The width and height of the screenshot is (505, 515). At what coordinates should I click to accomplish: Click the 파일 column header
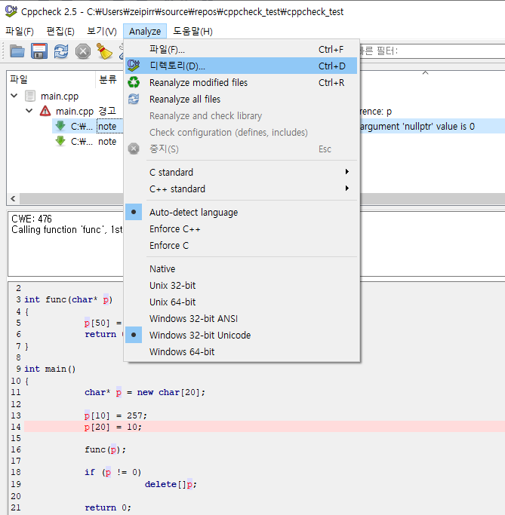tap(51, 79)
